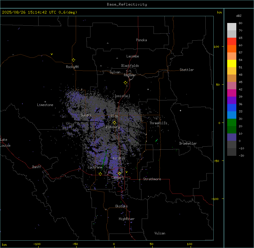Click the Banff label
The width and height of the screenshot is (254, 248).
[37, 167]
